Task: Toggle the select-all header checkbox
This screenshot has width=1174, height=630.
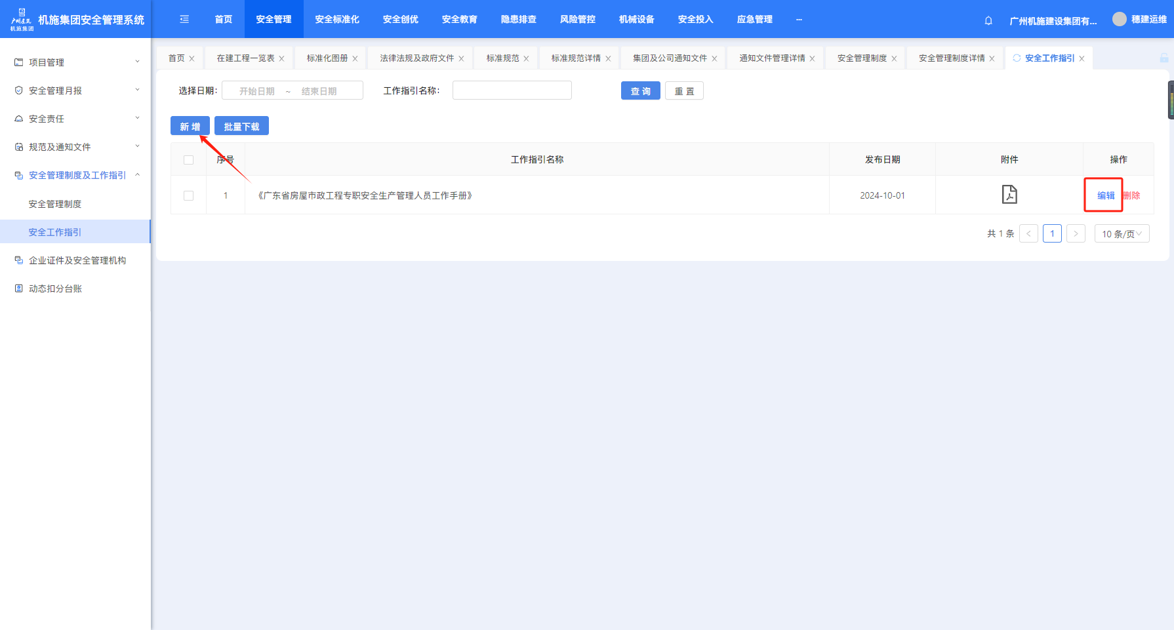Action: 189,160
